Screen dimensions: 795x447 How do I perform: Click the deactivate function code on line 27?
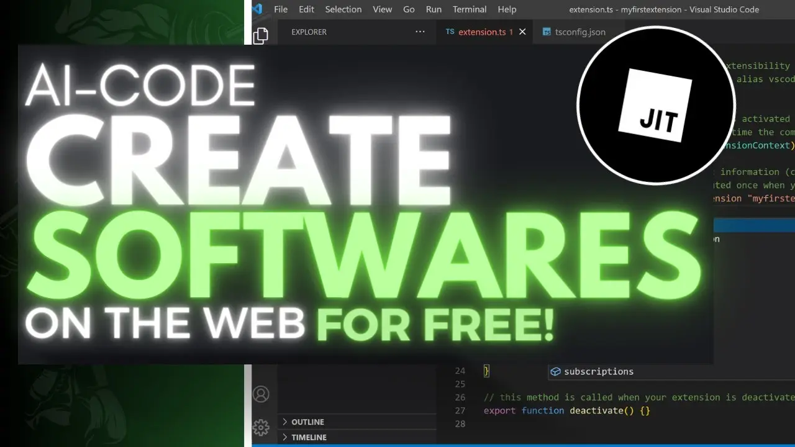click(566, 410)
